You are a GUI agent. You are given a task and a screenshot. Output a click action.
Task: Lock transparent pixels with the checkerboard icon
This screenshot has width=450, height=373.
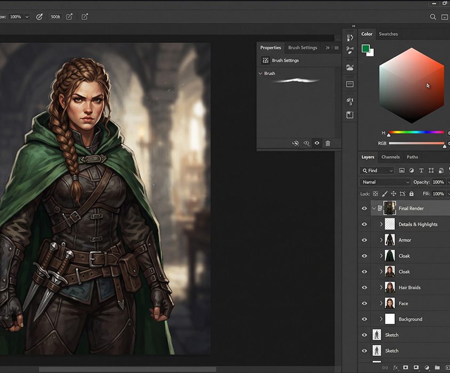pos(375,193)
